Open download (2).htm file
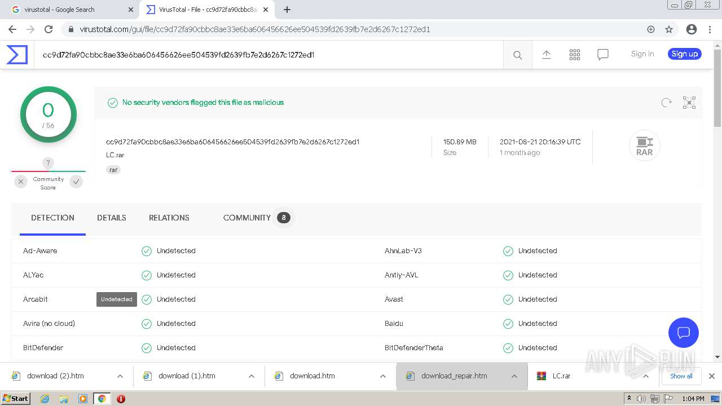722x406 pixels. point(55,376)
